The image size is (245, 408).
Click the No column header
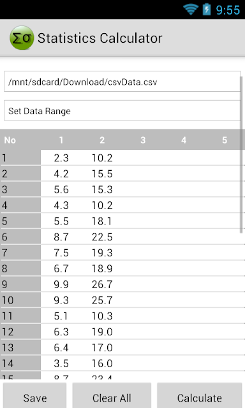point(10,140)
